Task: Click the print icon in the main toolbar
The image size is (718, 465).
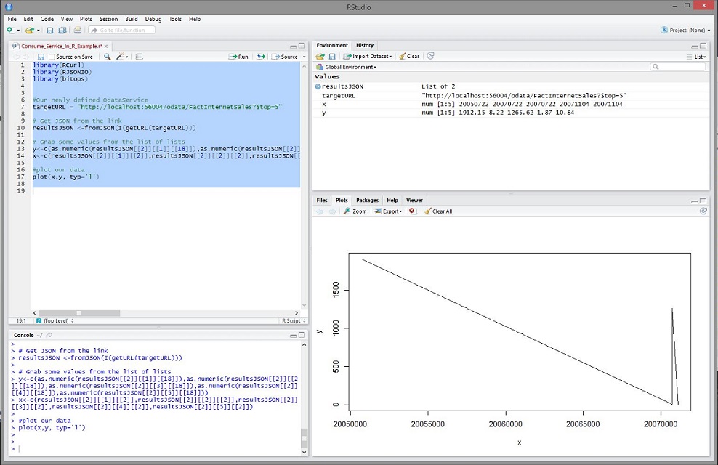Action: pyautogui.click(x=77, y=30)
